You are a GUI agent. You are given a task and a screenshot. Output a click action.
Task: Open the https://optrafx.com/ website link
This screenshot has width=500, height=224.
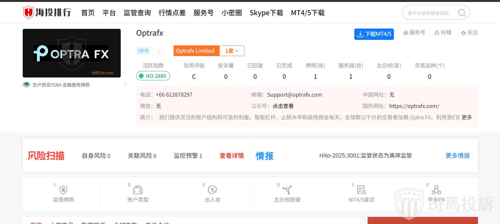414,106
